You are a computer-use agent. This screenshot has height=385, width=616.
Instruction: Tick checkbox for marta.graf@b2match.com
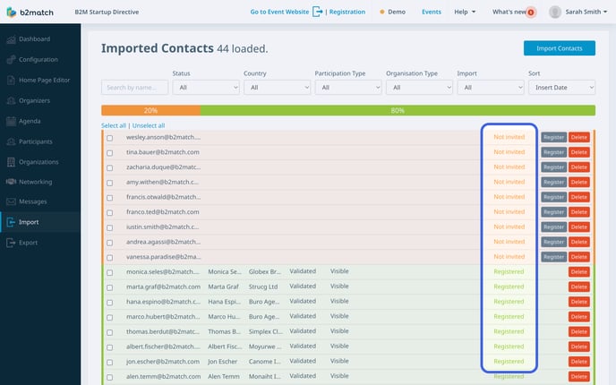pyautogui.click(x=109, y=287)
